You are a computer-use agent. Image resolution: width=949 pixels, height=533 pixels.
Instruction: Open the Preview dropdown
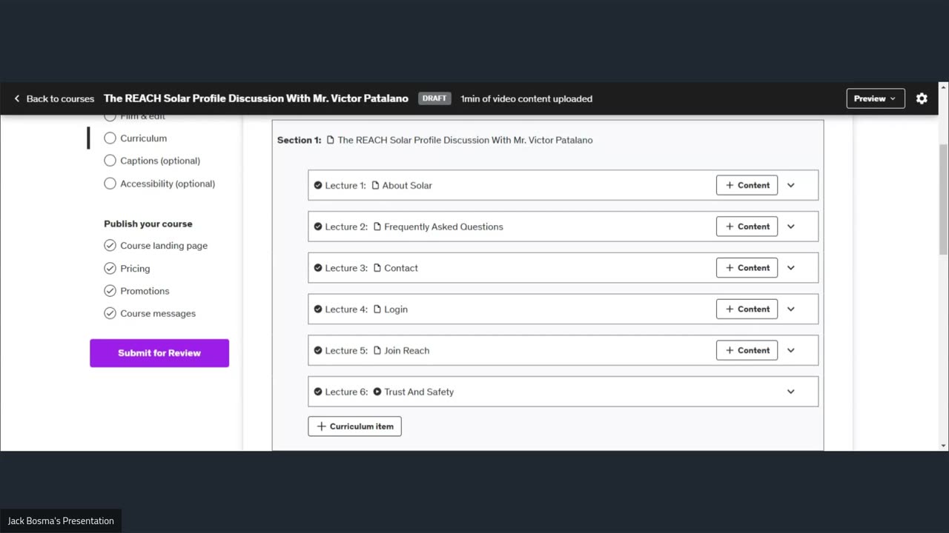875,98
